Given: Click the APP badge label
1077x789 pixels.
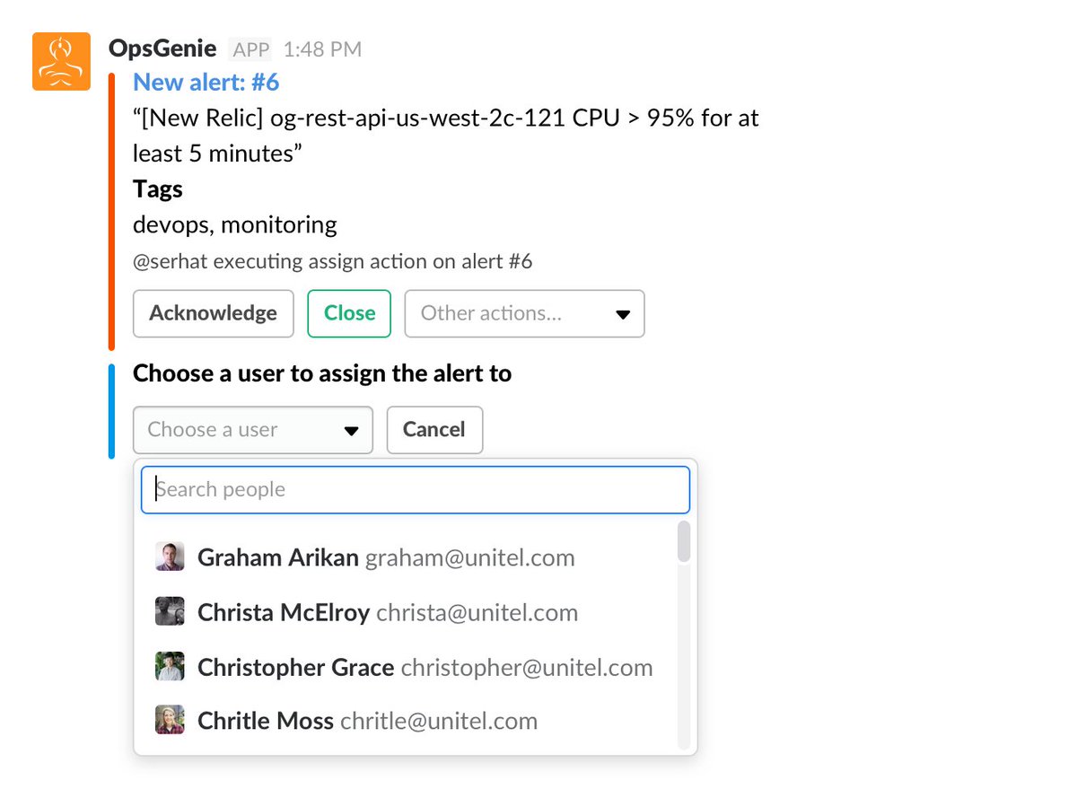Looking at the screenshot, I should pos(252,49).
